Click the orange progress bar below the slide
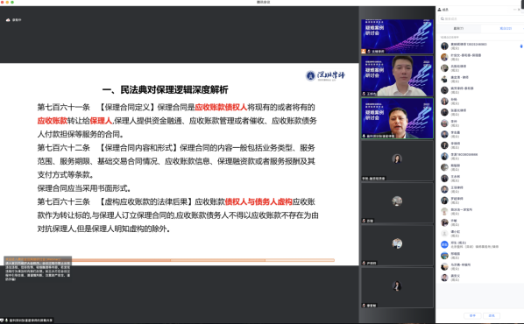This screenshot has height=324, width=524. coord(202,260)
